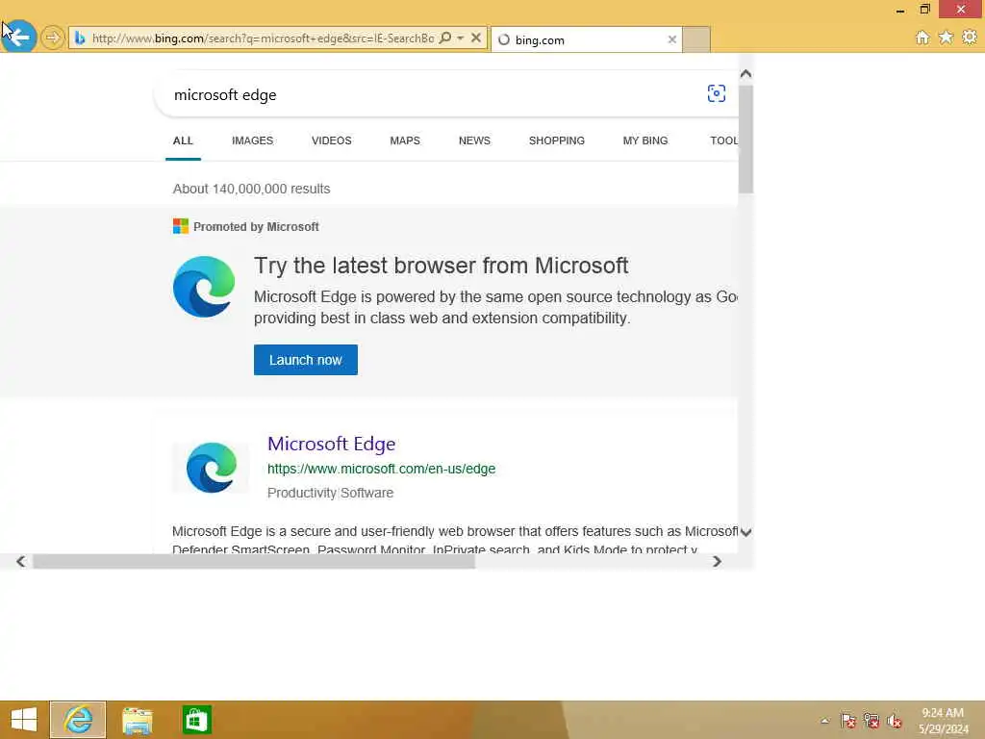Open the Windows Start button
This screenshot has height=739, width=985.
(x=24, y=720)
